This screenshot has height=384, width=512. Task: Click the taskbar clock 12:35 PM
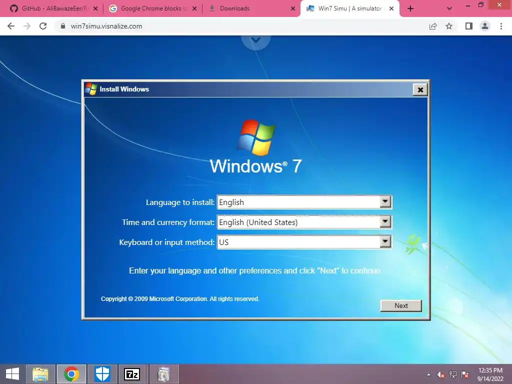coord(490,374)
